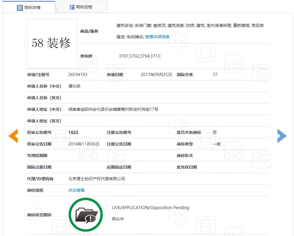Click the 申请人地址（中文） label

coord(44,109)
